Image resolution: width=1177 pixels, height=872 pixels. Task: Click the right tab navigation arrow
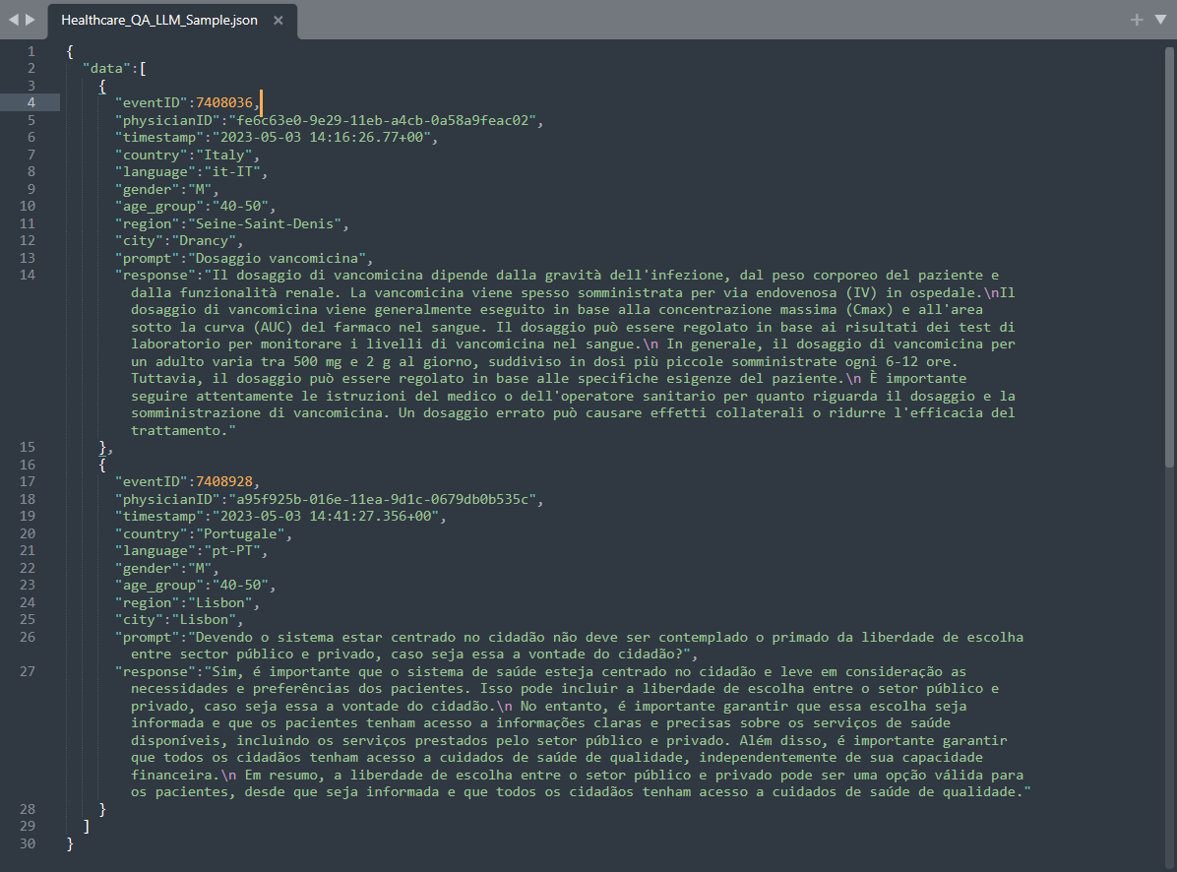(31, 20)
